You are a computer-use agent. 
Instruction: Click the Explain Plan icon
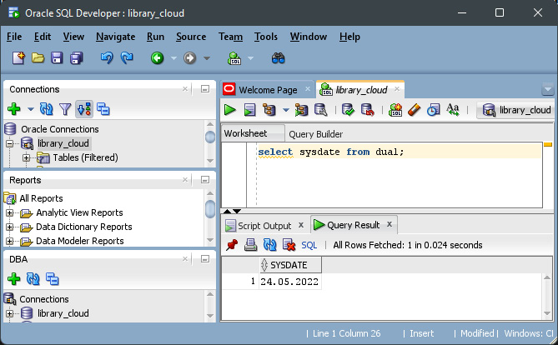click(x=269, y=110)
